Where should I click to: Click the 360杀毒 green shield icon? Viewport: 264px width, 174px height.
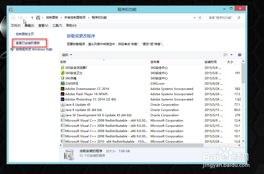(x=62, y=78)
